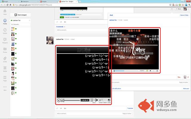191x119 pixels.
Task: Click +1 on the upper post
Action: click(57, 22)
